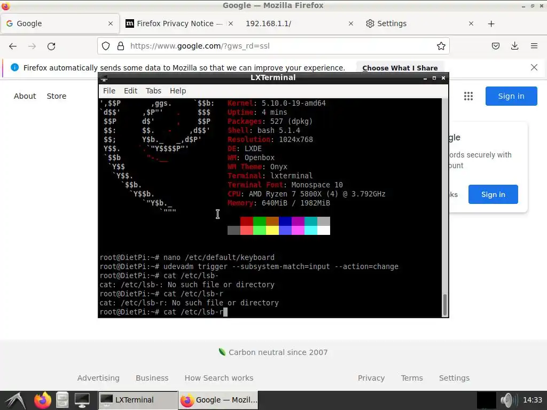This screenshot has height=410, width=547.
Task: Open the Privacy footer link
Action: 371,378
